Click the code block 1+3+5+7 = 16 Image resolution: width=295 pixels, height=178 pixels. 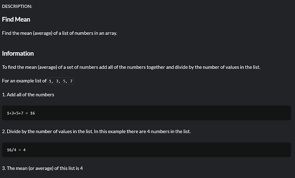click(x=146, y=113)
